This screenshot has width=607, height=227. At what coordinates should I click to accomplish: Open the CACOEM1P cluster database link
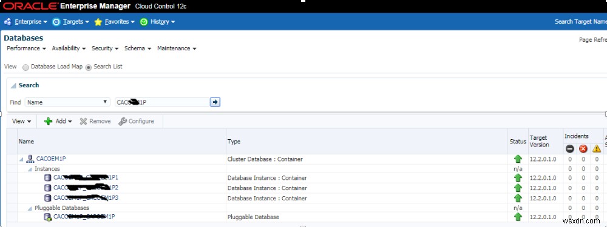tap(51, 159)
